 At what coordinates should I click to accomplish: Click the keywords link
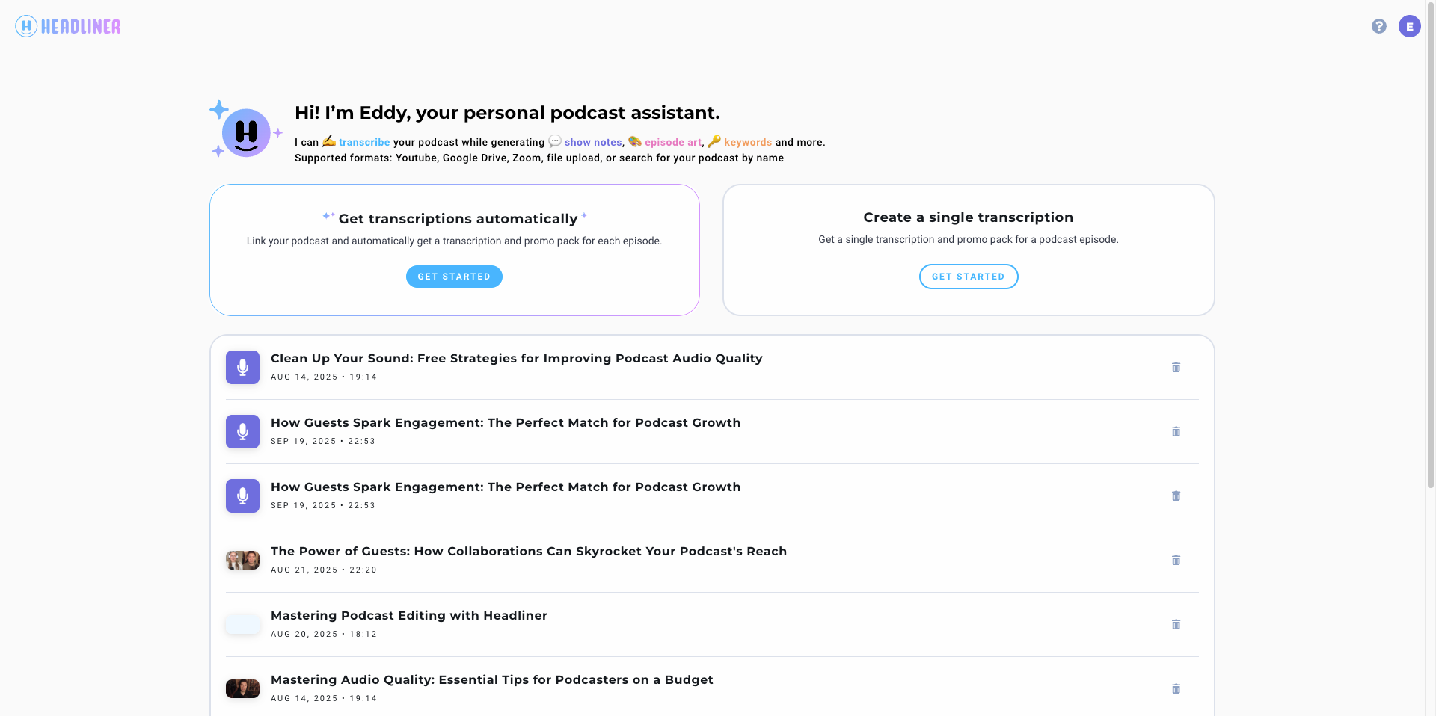tap(747, 142)
